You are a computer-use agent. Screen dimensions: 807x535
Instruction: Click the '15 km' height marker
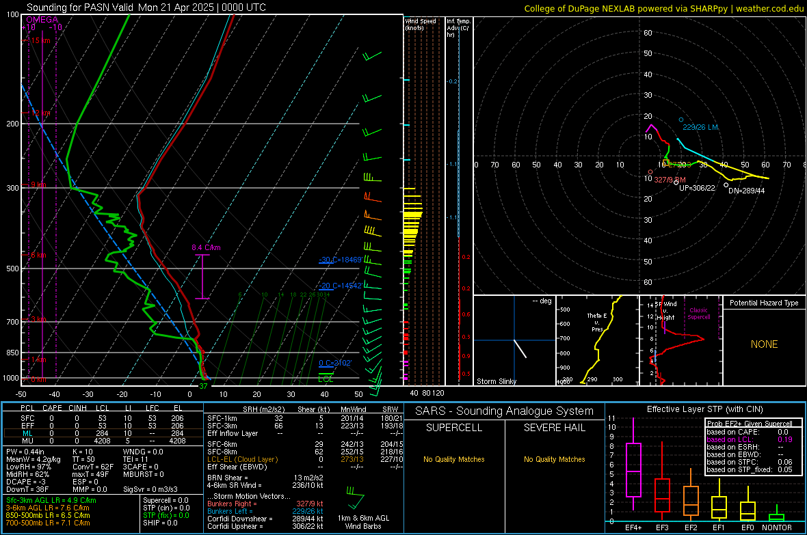40,40
